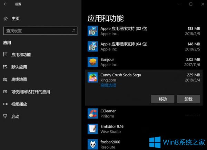Click the Offline maps sidebar icon
207x150 pixels.
[5, 79]
